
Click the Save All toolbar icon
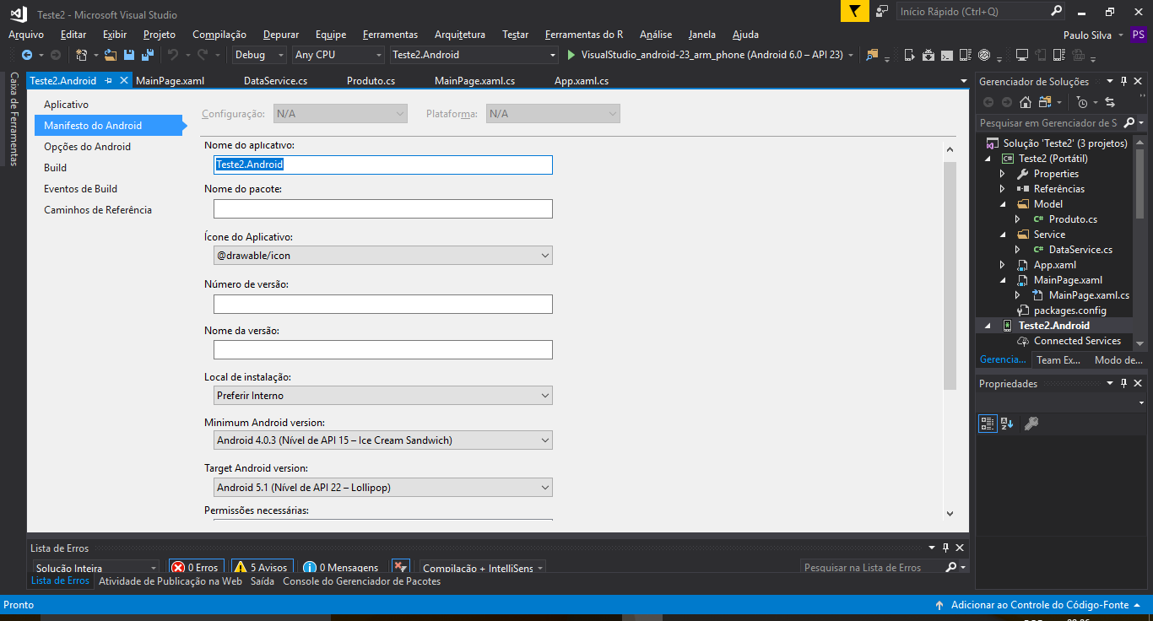coord(147,55)
